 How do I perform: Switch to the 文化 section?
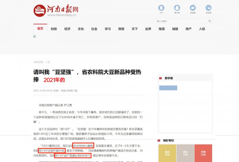click(x=81, y=29)
